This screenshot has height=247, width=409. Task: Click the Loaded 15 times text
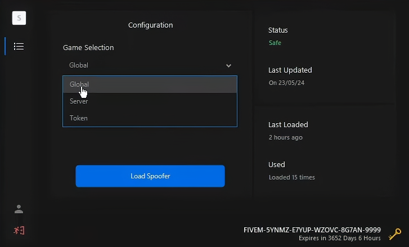click(x=291, y=177)
